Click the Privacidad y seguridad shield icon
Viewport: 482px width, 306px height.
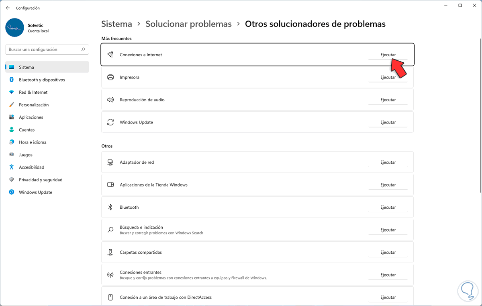coord(12,180)
